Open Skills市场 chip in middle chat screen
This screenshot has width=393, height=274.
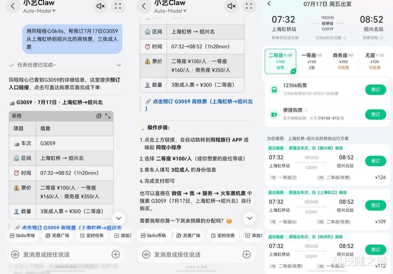coord(153,235)
